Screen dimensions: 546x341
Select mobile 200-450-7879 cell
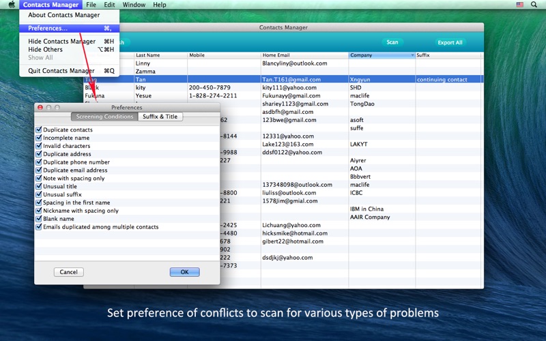click(210, 87)
